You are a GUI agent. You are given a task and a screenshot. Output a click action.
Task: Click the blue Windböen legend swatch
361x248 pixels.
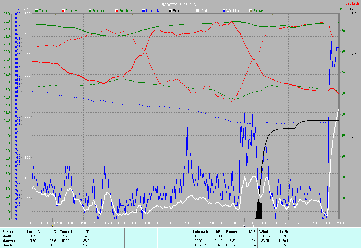coord(224,11)
